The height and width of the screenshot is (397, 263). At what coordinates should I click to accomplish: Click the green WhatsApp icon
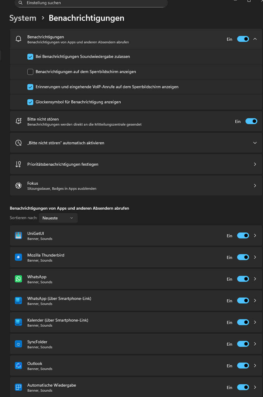point(18,279)
